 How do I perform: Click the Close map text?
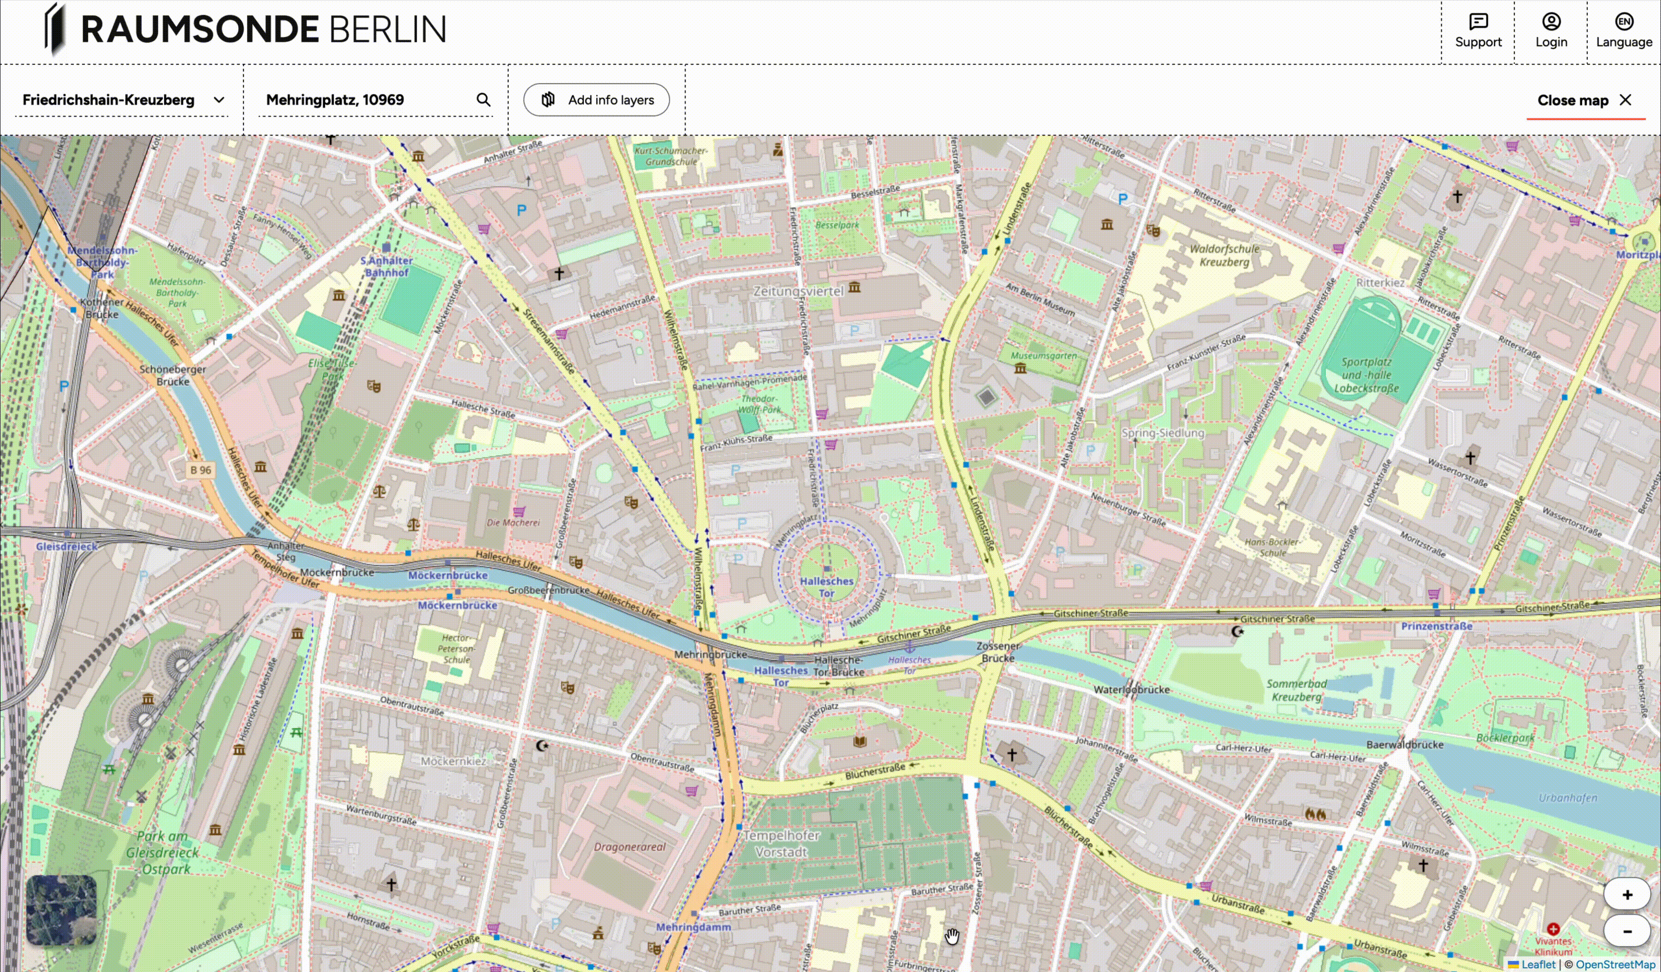[x=1573, y=101]
